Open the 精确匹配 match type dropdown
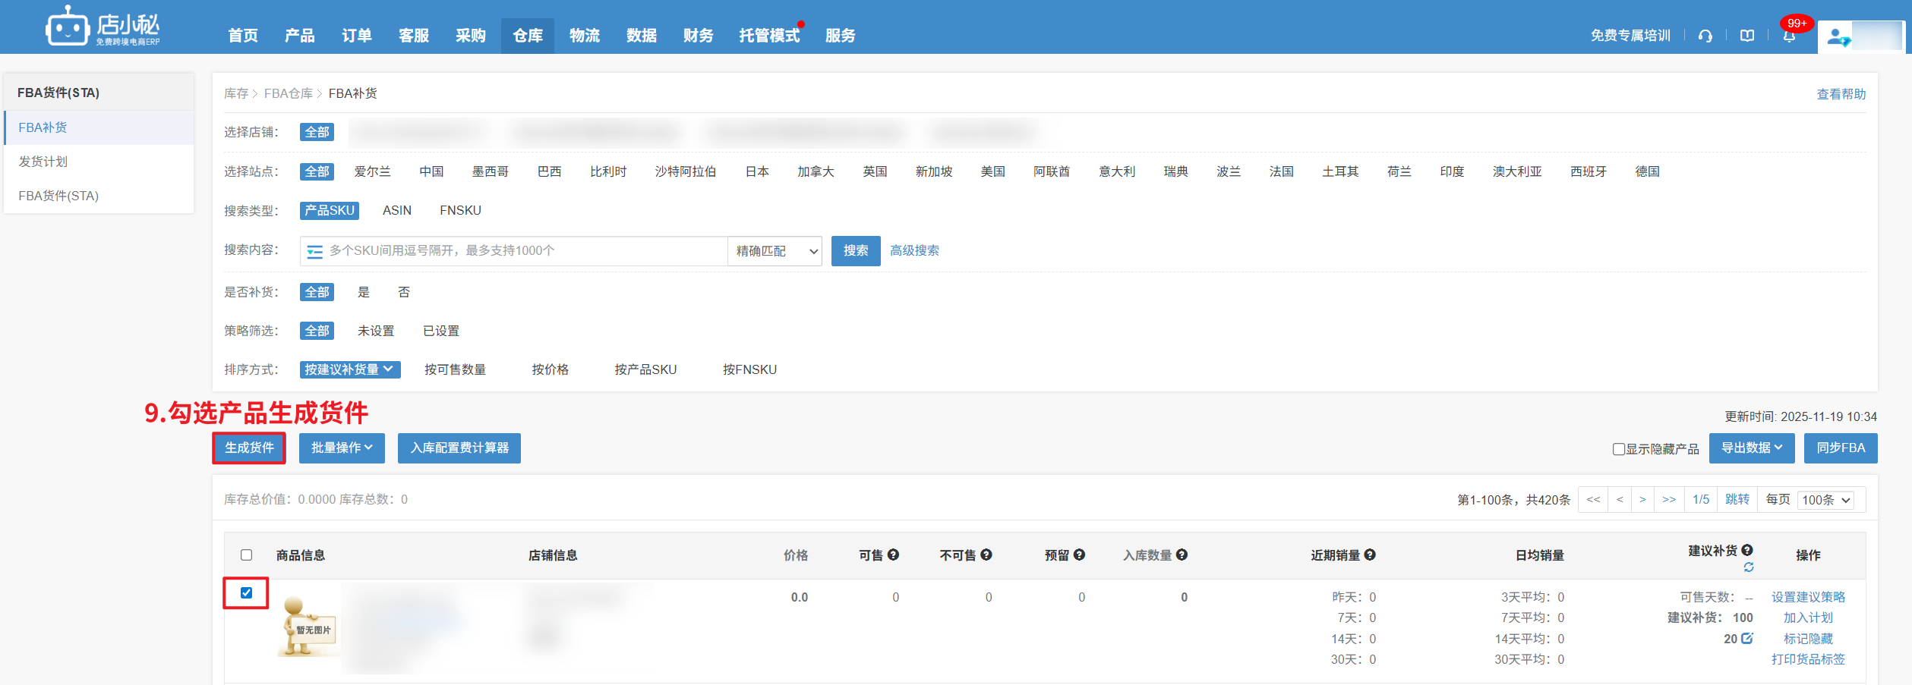 tap(775, 251)
